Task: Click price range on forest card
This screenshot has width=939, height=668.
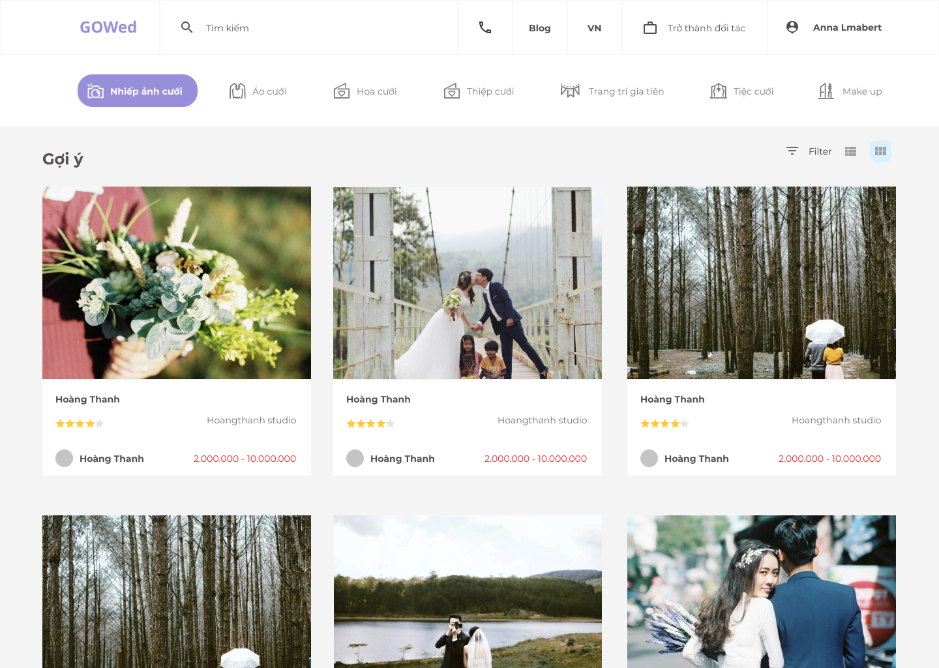Action: (x=829, y=459)
